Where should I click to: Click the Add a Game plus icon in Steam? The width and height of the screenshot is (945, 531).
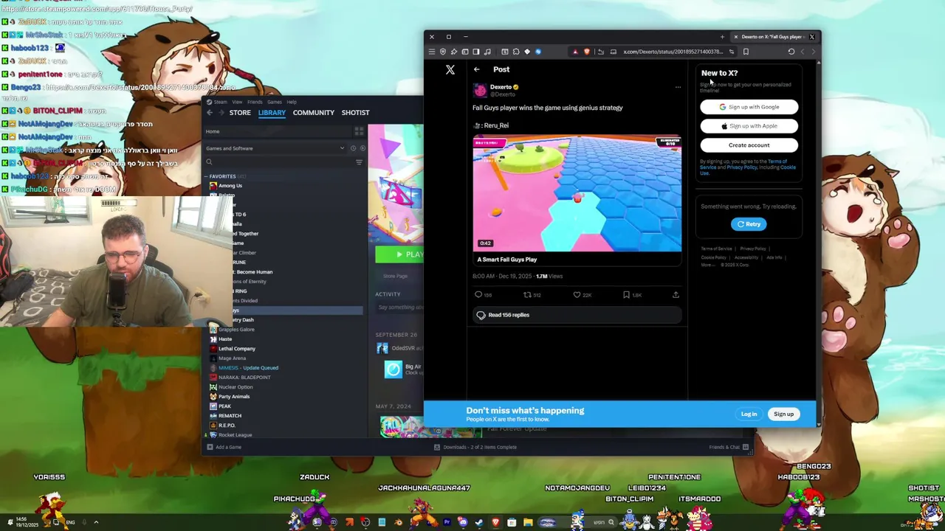tap(210, 447)
